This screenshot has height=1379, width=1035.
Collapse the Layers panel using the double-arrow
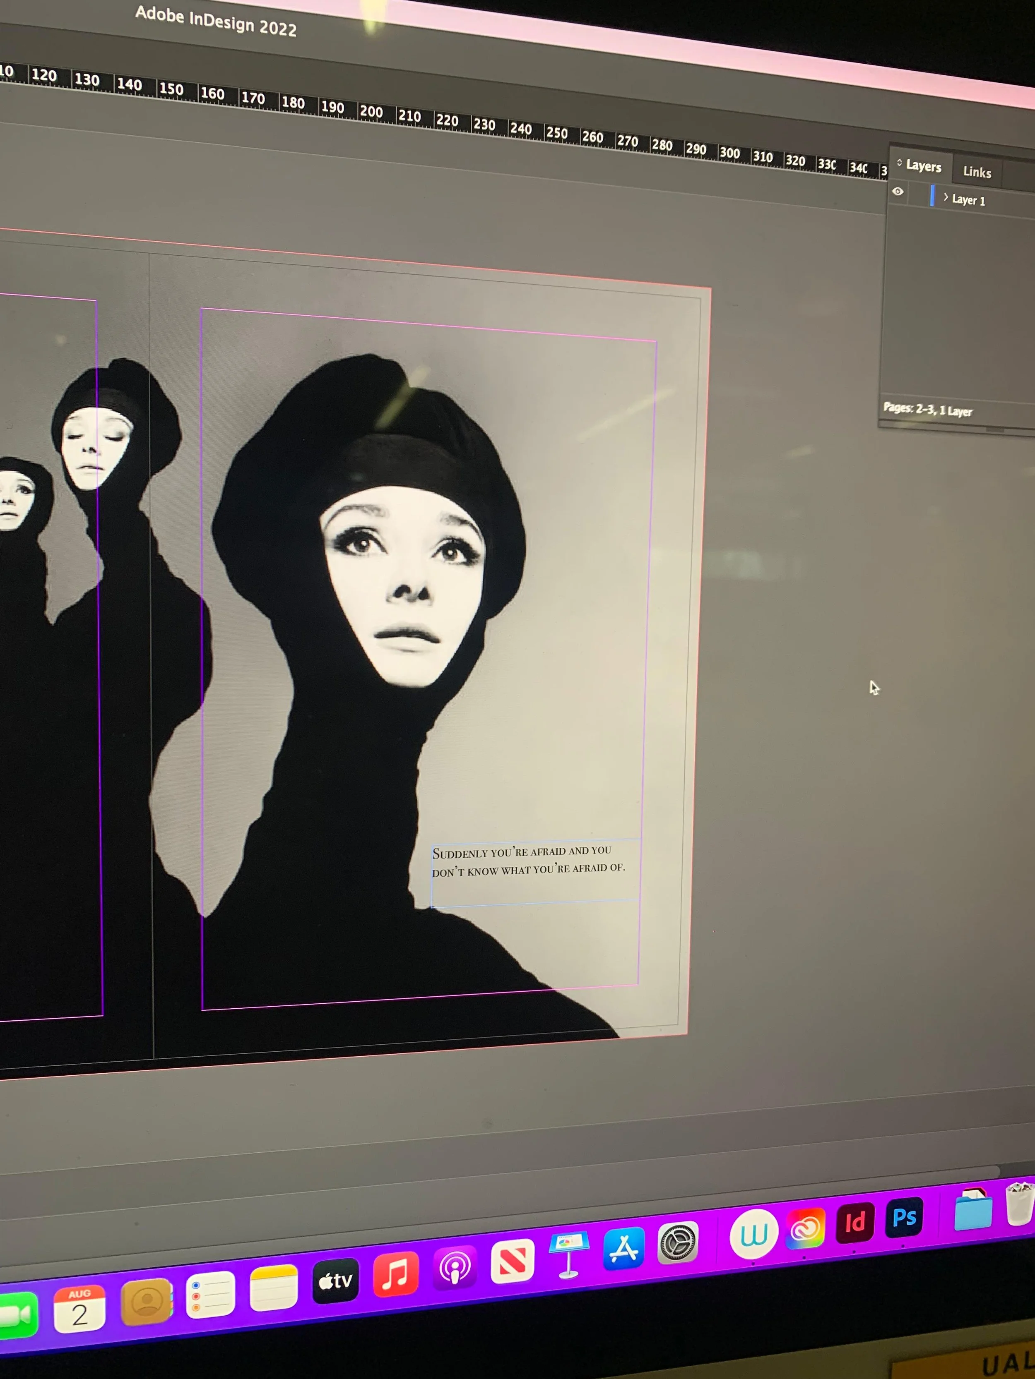[899, 163]
